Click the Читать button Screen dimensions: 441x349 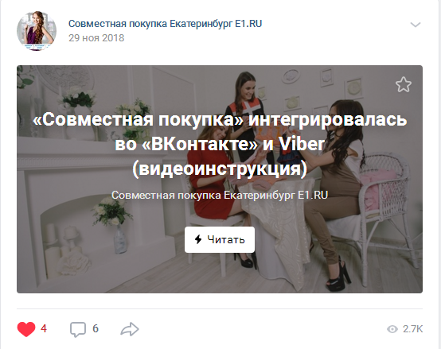pyautogui.click(x=220, y=239)
